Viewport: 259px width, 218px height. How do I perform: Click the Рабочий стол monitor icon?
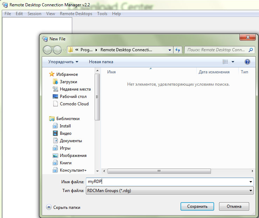coord(55,96)
